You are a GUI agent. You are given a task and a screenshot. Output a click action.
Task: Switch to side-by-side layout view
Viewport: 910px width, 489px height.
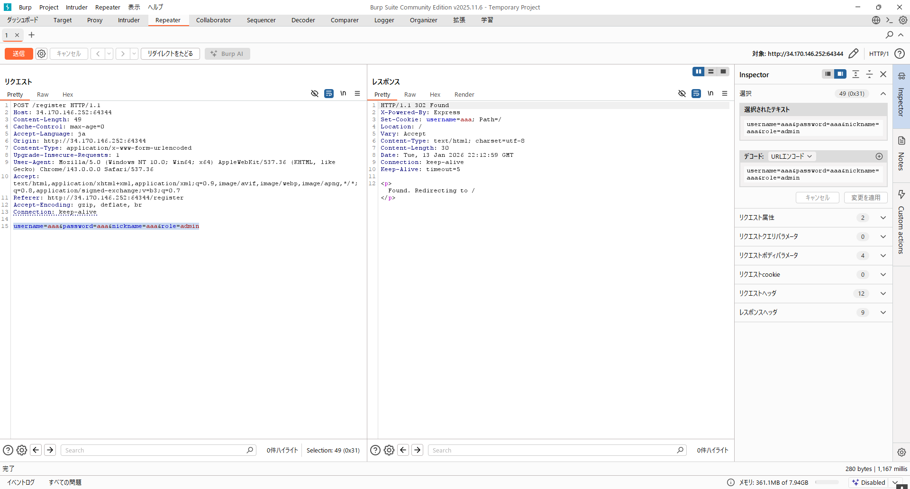click(x=699, y=72)
